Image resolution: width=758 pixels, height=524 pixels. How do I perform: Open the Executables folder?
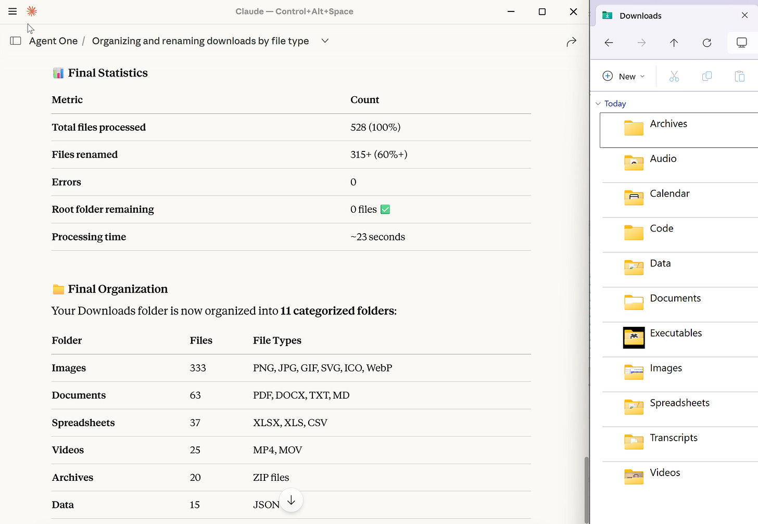click(675, 337)
